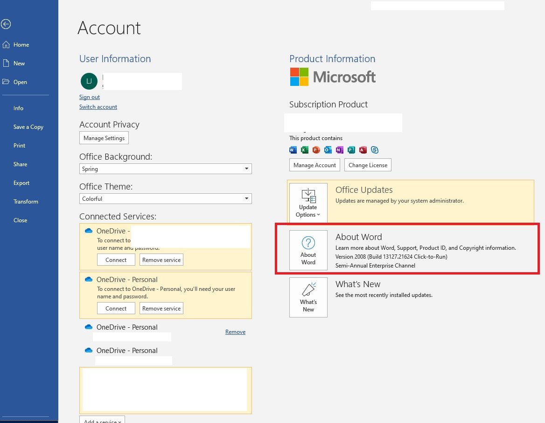
Task: Click the Microsoft logo
Action: (333, 77)
